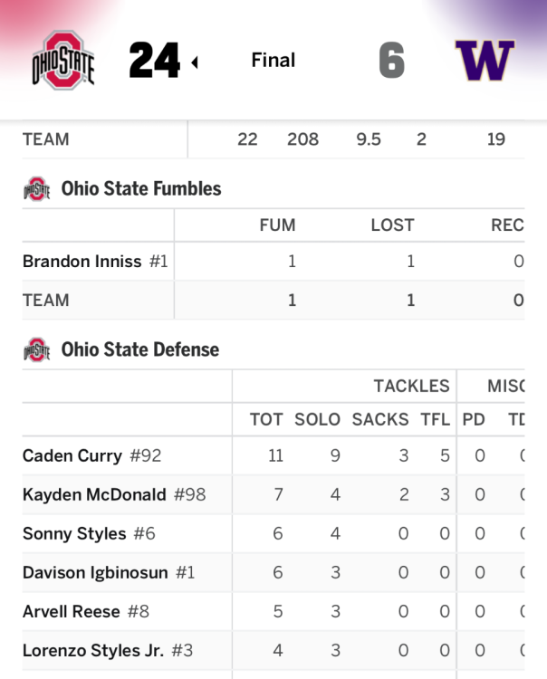Tap the Ohio State score 24

click(154, 60)
